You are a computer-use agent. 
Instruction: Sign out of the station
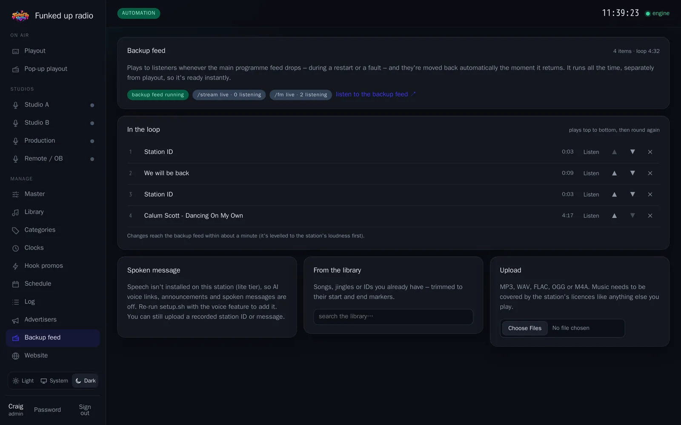[85, 410]
